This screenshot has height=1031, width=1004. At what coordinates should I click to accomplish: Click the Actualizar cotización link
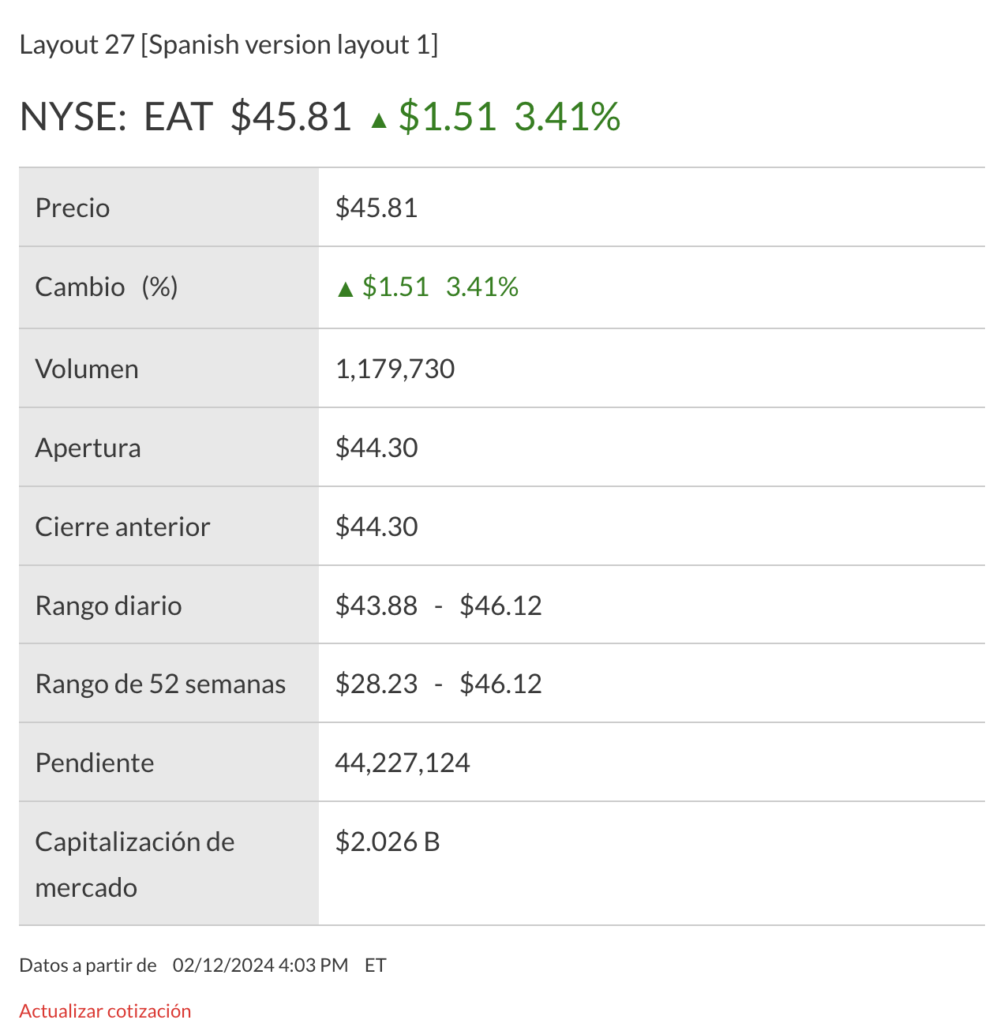pyautogui.click(x=105, y=1011)
